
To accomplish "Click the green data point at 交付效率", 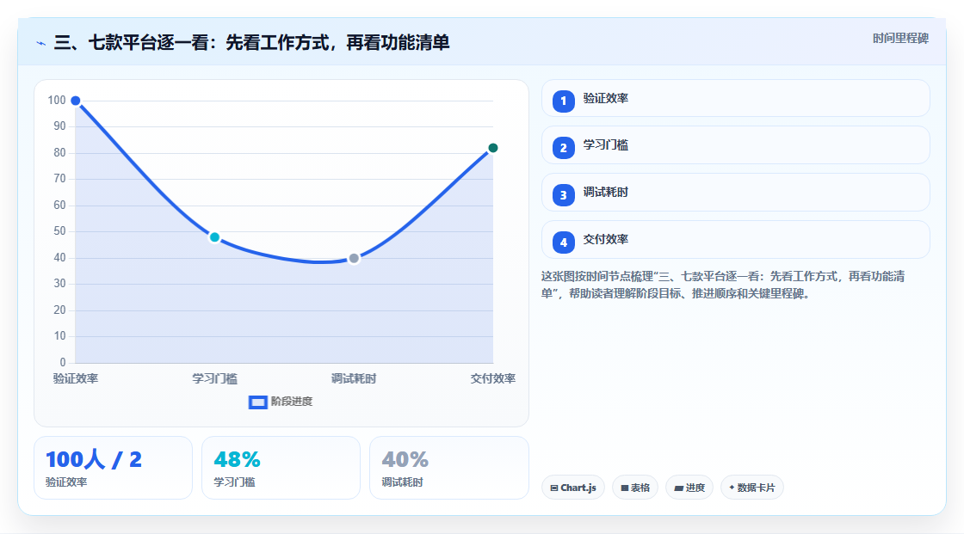I will pyautogui.click(x=493, y=148).
